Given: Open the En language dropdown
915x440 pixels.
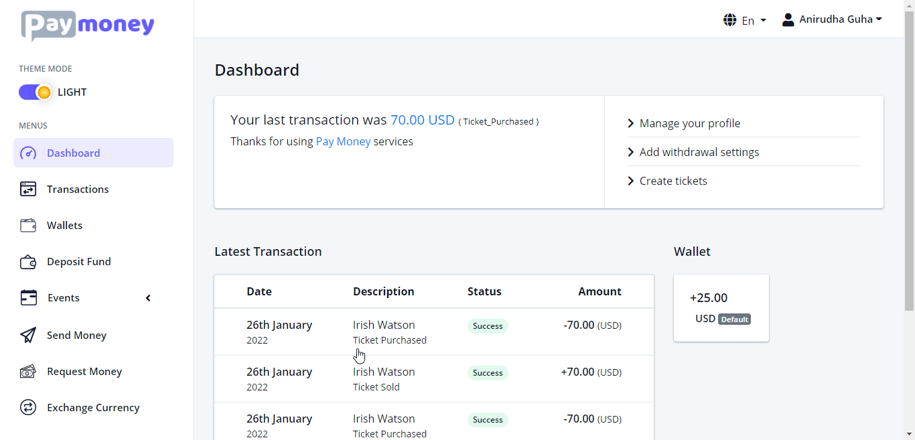Looking at the screenshot, I should pos(745,21).
